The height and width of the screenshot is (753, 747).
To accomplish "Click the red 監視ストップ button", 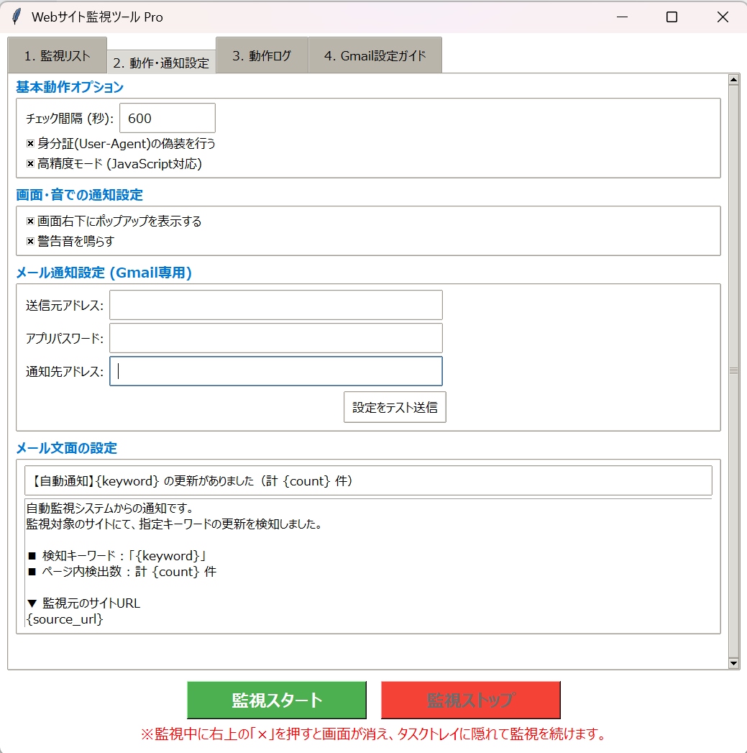I will point(470,700).
